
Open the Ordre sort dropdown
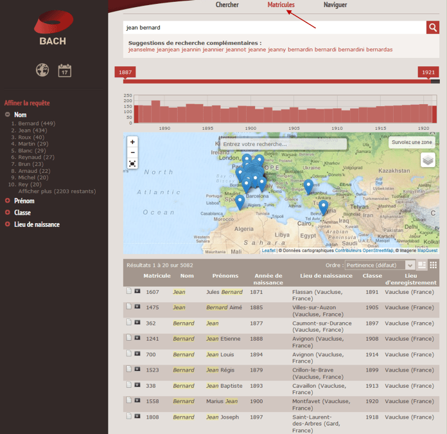[x=380, y=265]
